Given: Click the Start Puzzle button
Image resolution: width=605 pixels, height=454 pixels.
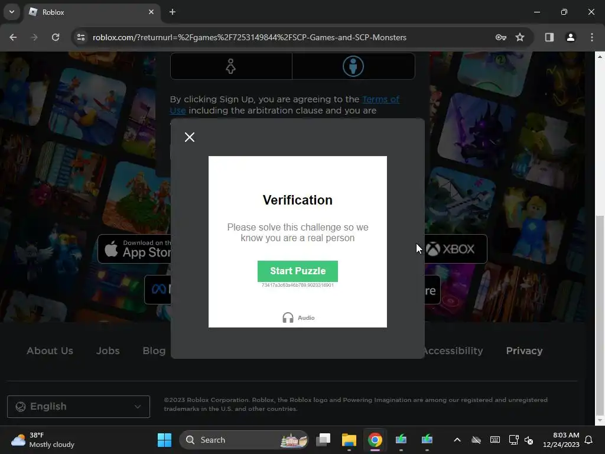Looking at the screenshot, I should tap(298, 271).
